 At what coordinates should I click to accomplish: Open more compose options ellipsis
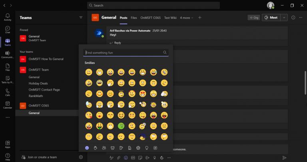169,158
